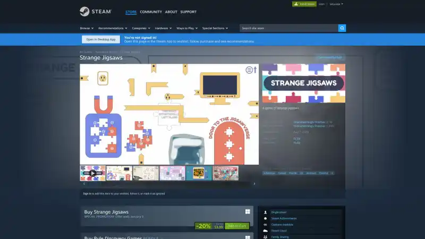
Task: Click the thumbnail strip scrollbar
Action: point(169,184)
